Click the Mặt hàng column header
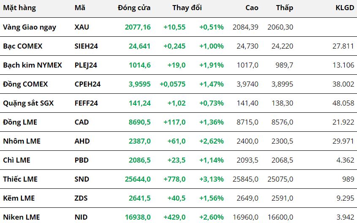Image resolution: width=357 pixels, height=223 pixels. [x=19, y=8]
